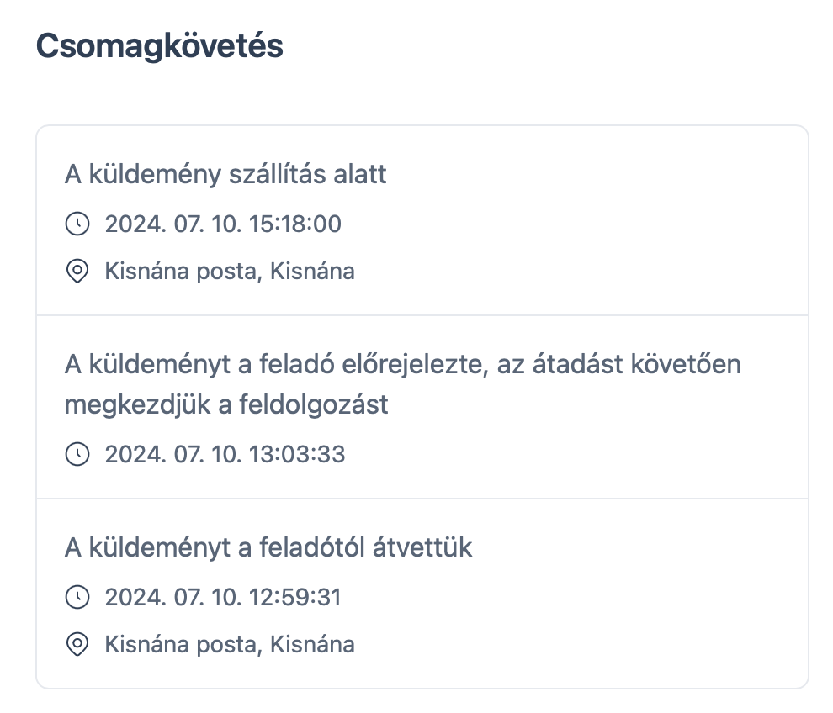The image size is (833, 713).
Task: Click the clock icon beside 12:59:31
Action: [77, 598]
